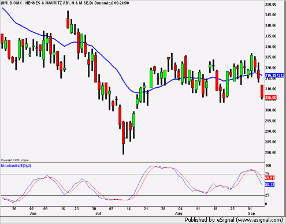Click the date label 21 on time axis
286x224 pixels.
(x=146, y=209)
